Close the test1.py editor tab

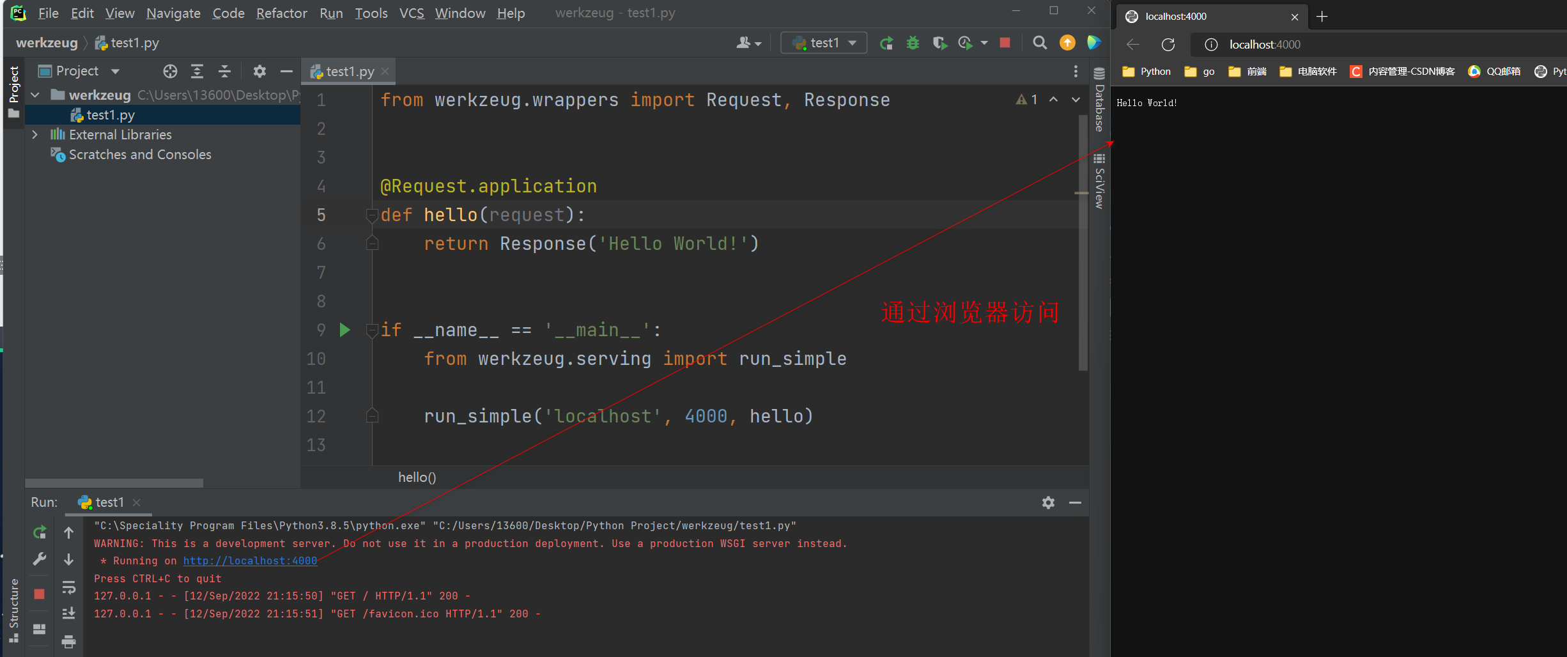pos(385,72)
